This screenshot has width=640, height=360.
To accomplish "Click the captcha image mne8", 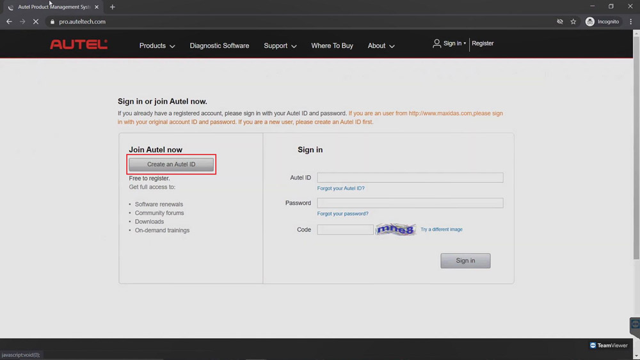I will 396,230.
